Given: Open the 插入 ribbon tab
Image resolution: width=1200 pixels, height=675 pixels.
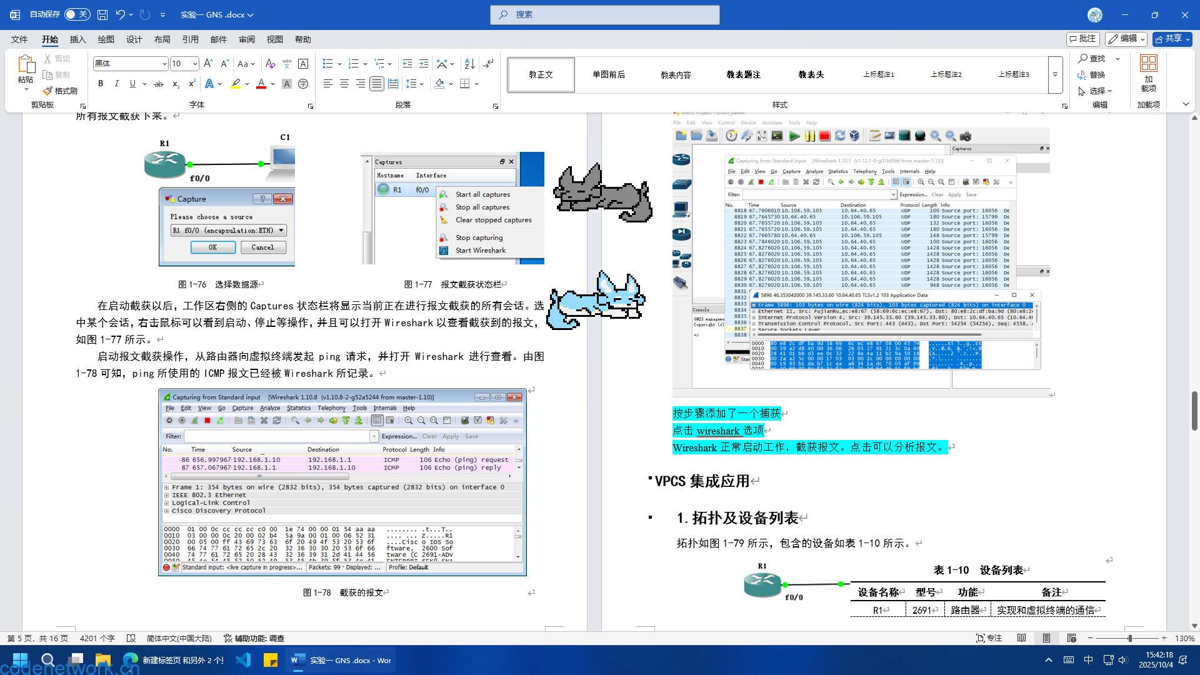Looking at the screenshot, I should pos(77,39).
